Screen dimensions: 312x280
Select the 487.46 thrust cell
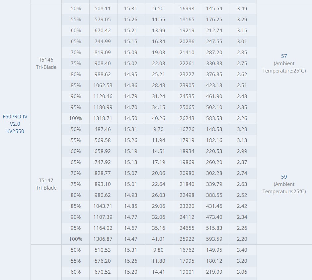[x=103, y=129]
